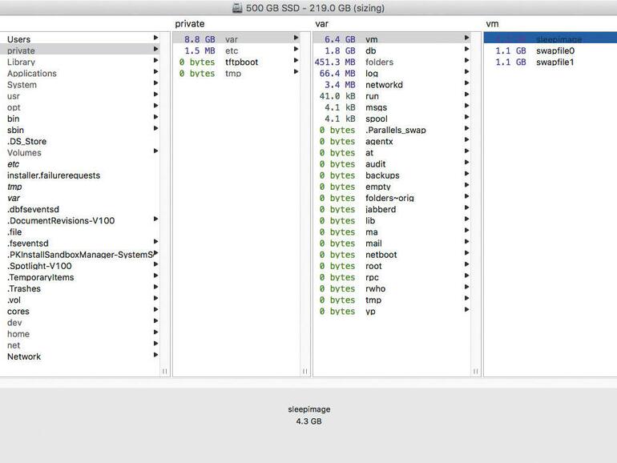Select the .DS_Store file
This screenshot has width=617, height=463.
tap(80, 142)
